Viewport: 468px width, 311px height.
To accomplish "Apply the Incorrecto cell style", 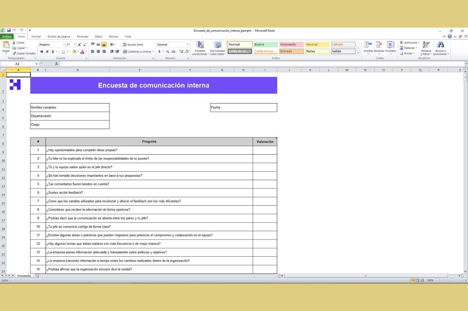I will click(291, 44).
